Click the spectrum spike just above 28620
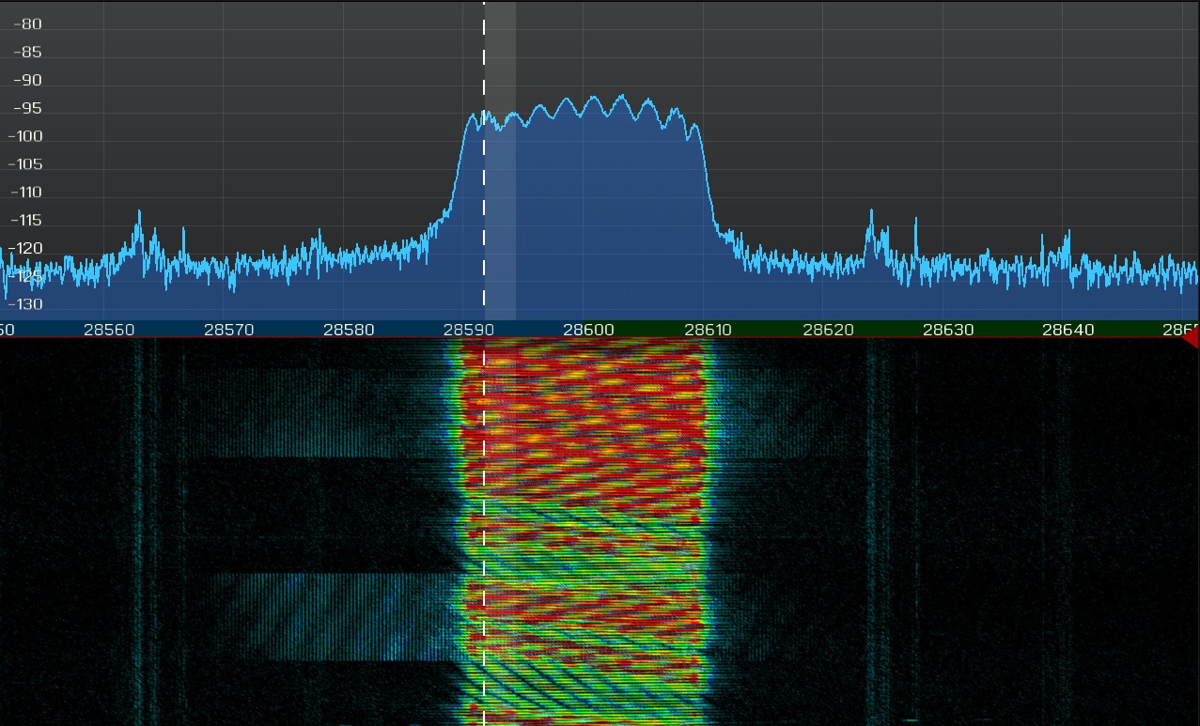This screenshot has height=726, width=1200. coord(870,224)
